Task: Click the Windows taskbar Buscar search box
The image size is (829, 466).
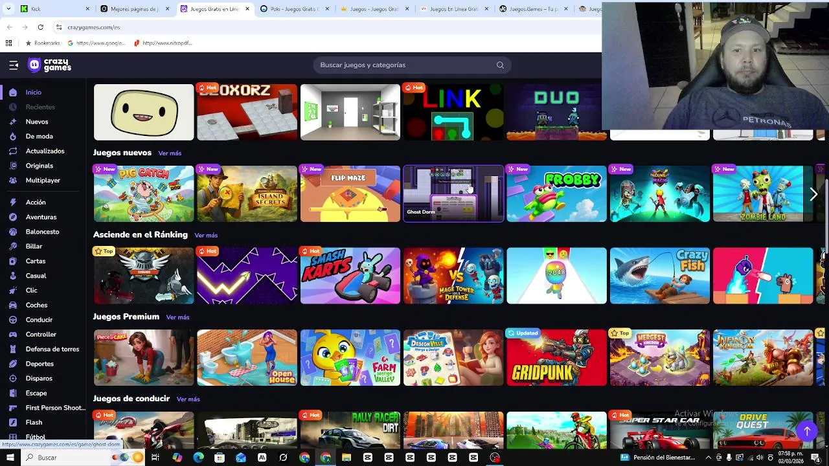Action: (x=84, y=458)
